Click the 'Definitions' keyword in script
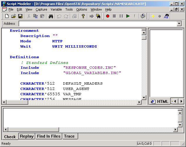186x147 pixels. [x=24, y=57]
